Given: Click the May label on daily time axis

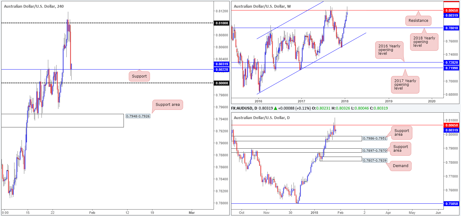Looking at the screenshot, I should click(412, 213).
